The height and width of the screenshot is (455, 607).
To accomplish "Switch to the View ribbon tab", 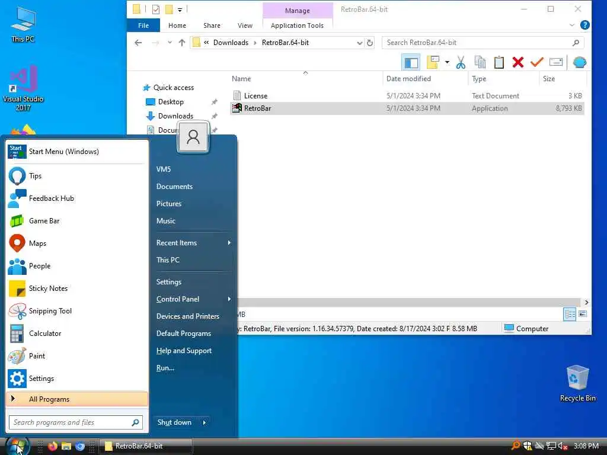I will tap(245, 25).
